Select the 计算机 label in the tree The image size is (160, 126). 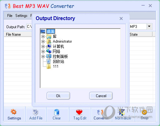tap(58, 46)
